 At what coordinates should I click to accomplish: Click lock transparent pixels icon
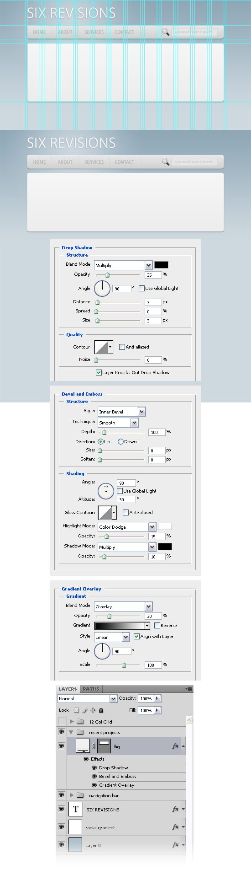[x=76, y=710]
